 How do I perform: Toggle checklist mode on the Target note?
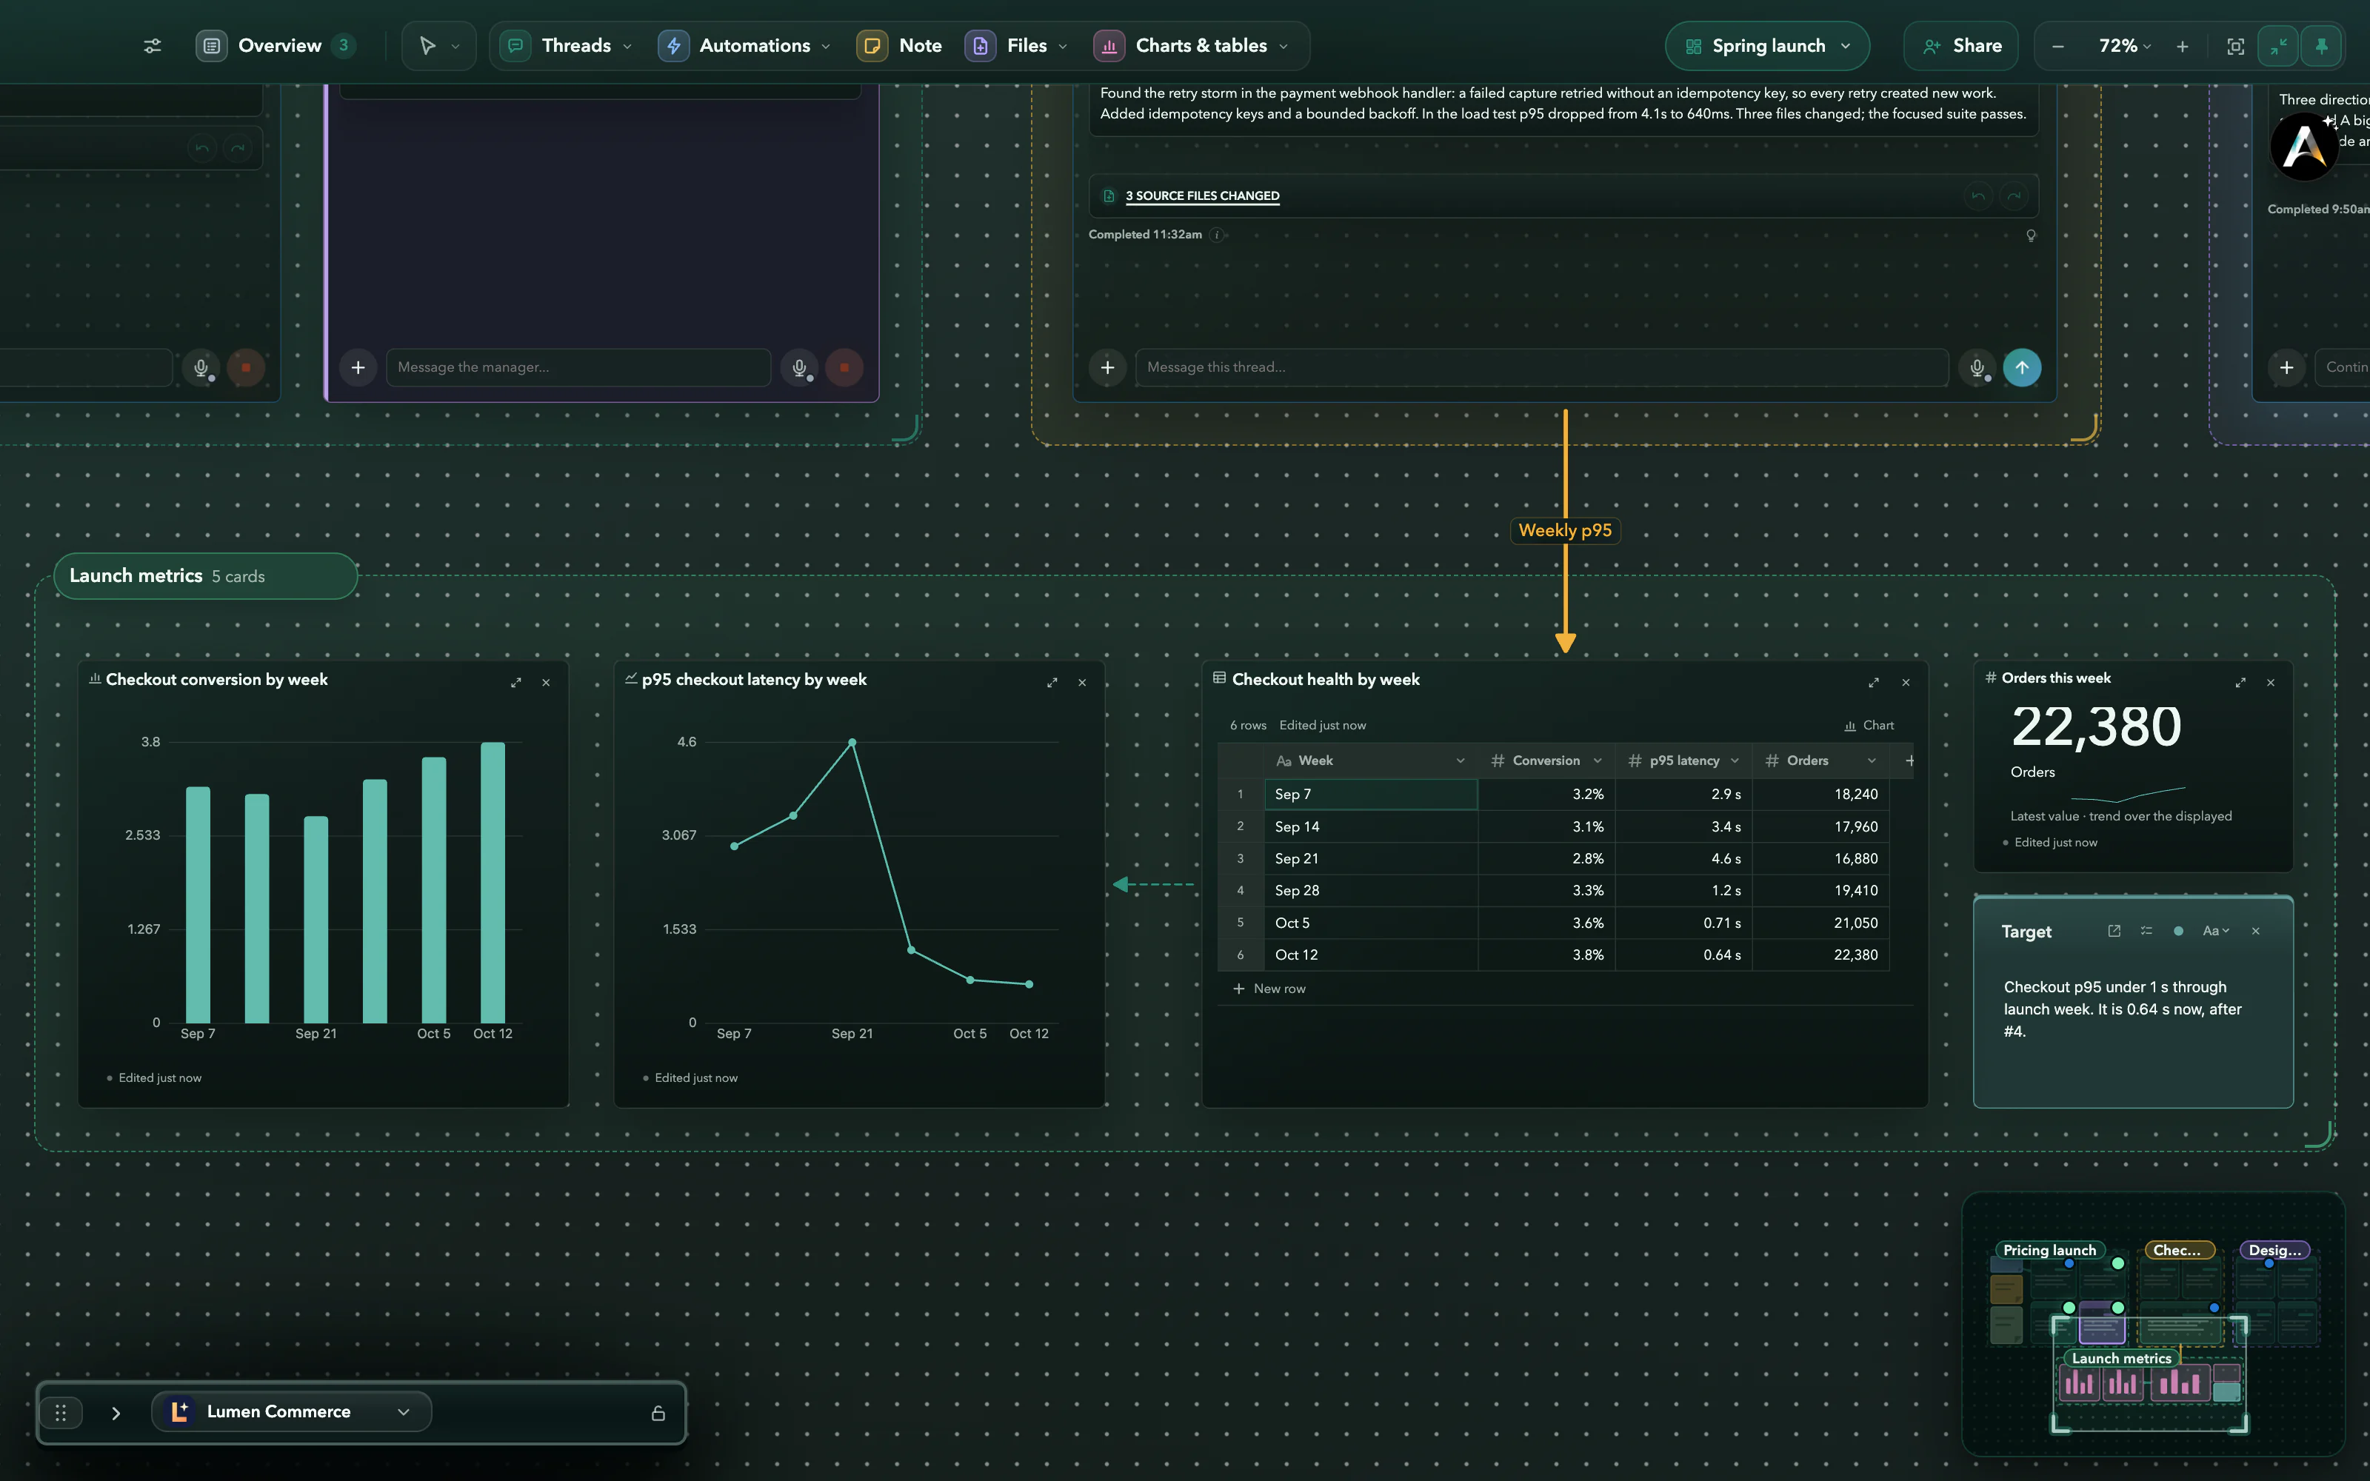[2146, 932]
